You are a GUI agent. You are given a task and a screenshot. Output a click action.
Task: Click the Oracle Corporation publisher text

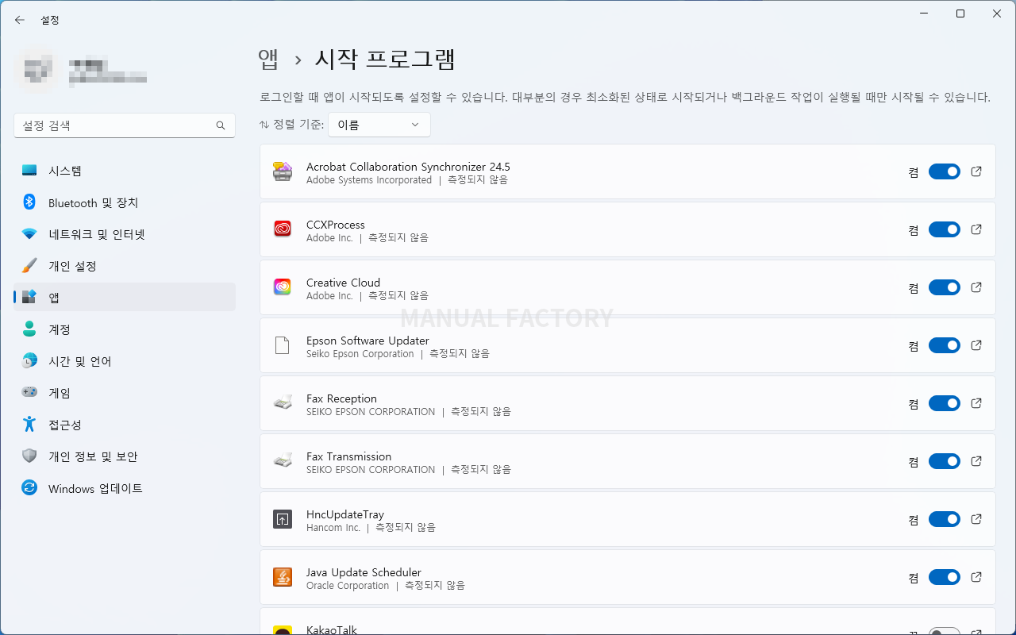348,585
